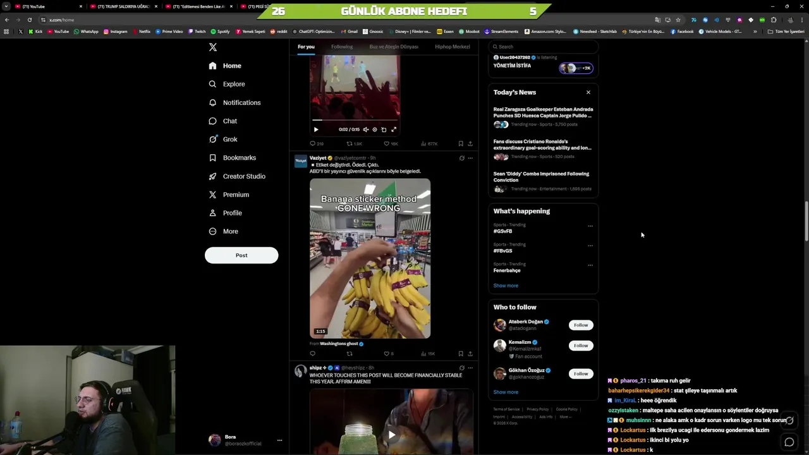Open account menu next to Bora
The image size is (809, 455).
tap(279, 440)
